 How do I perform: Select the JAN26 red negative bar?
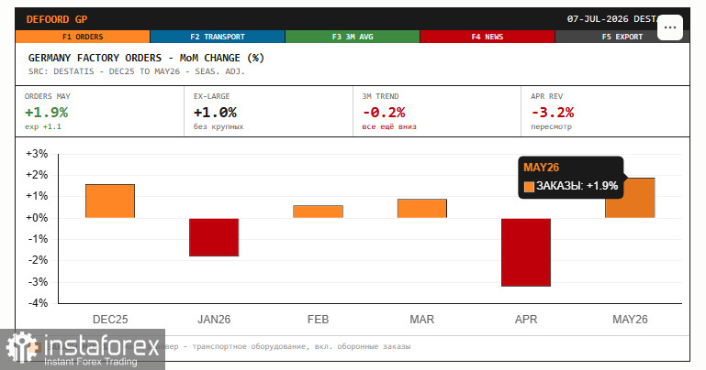pyautogui.click(x=214, y=237)
